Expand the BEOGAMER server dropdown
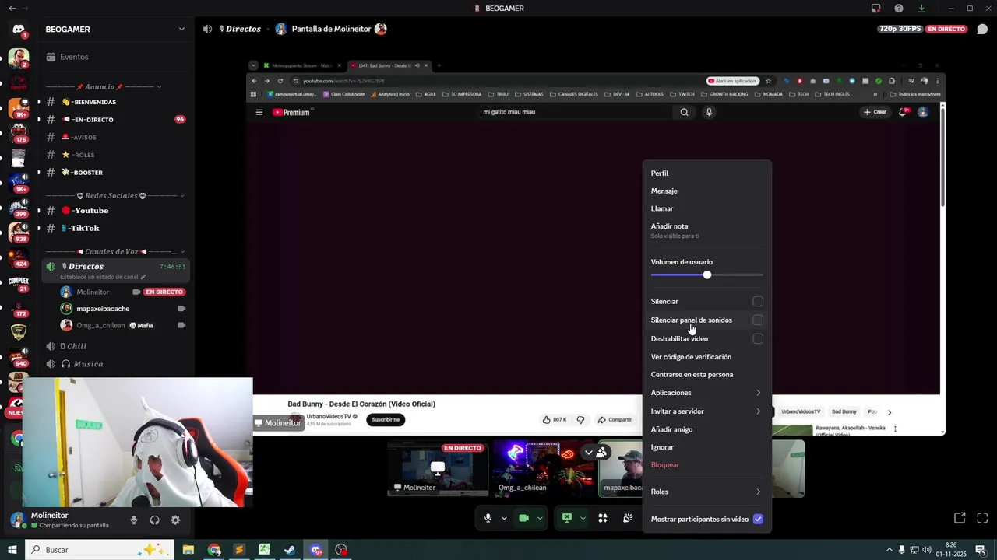The image size is (997, 560). pyautogui.click(x=181, y=29)
